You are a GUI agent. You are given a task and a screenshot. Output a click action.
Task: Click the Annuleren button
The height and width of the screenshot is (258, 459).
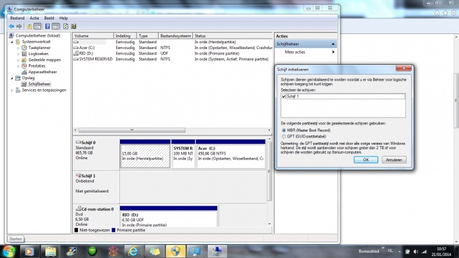click(x=393, y=160)
